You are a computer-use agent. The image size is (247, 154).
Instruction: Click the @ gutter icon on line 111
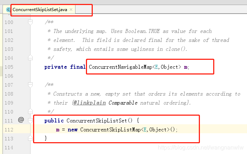[x=21, y=120]
